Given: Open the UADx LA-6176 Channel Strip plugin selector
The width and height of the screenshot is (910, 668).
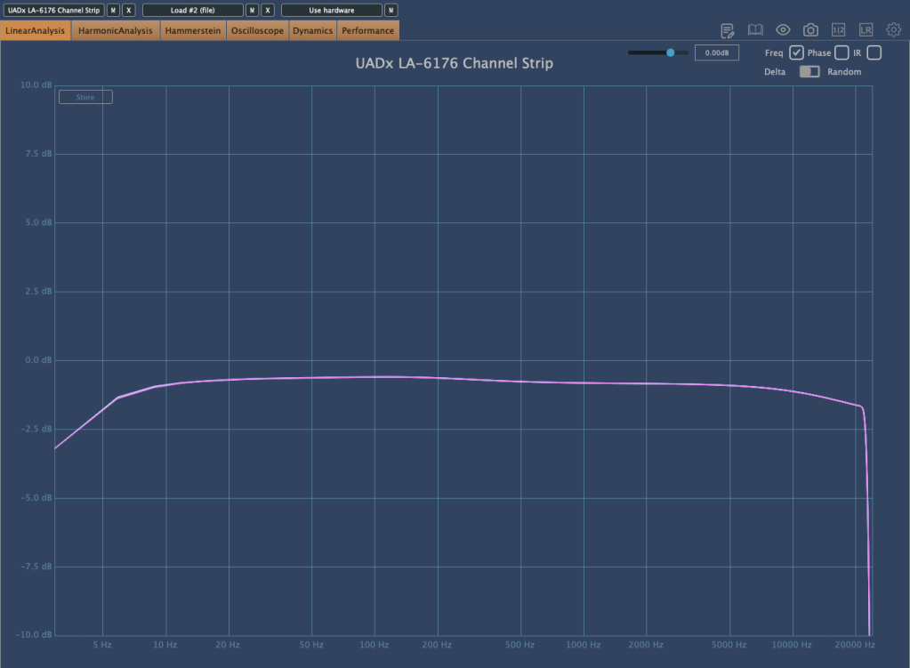Looking at the screenshot, I should pyautogui.click(x=53, y=11).
